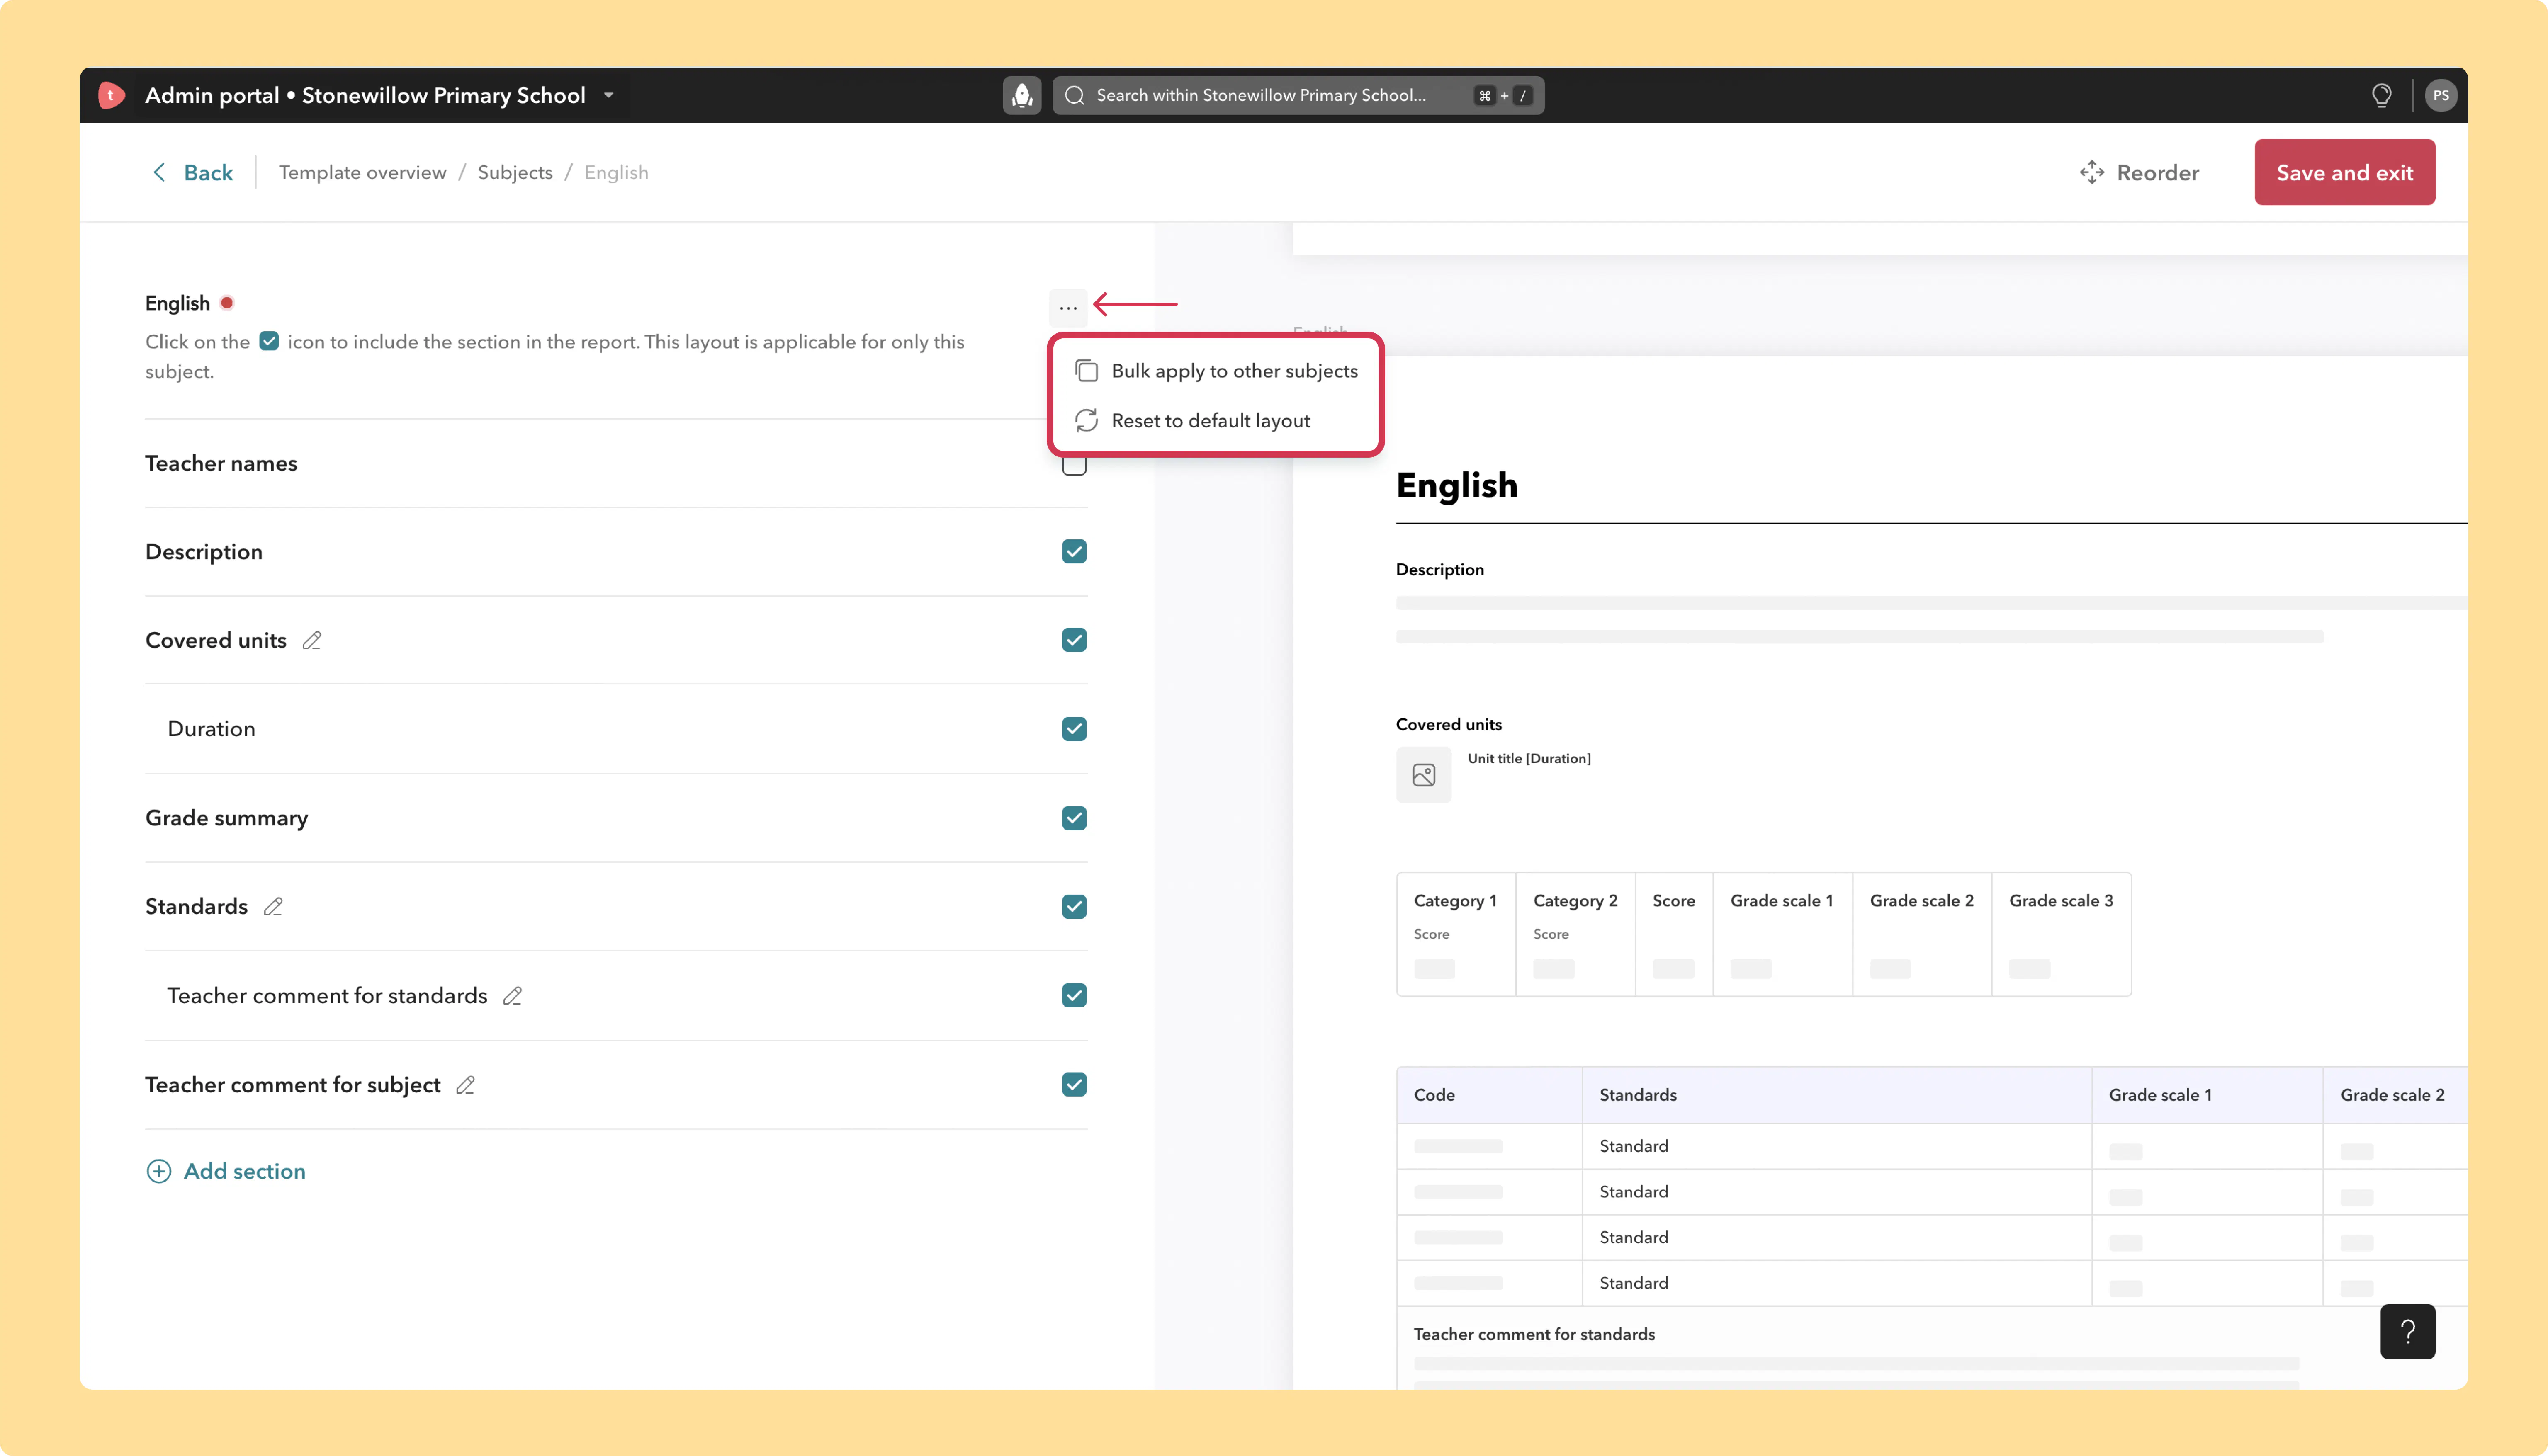Click the plus icon beside Add section
2548x1456 pixels.
click(x=159, y=1171)
